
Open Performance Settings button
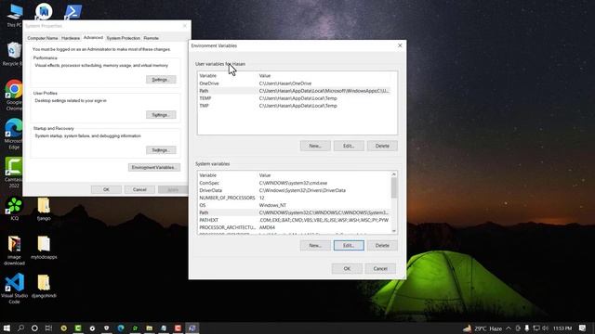click(161, 80)
